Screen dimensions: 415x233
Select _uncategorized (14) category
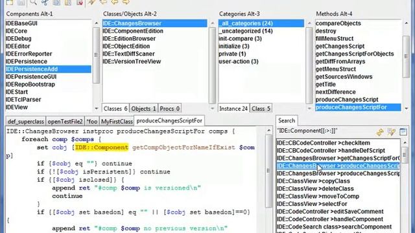[x=261, y=31]
